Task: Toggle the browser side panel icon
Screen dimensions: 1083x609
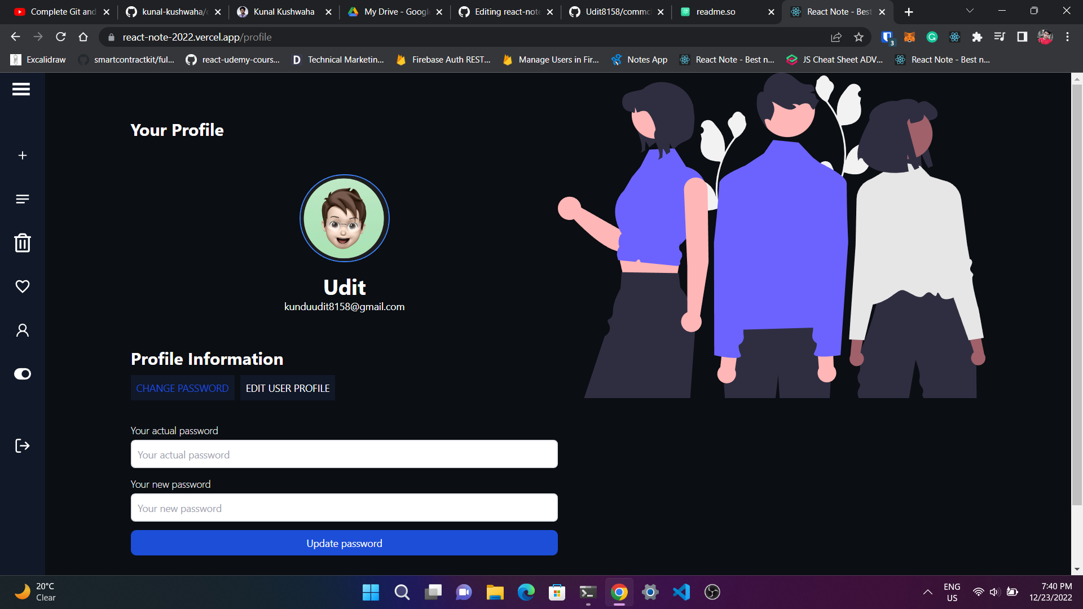Action: (1022, 37)
